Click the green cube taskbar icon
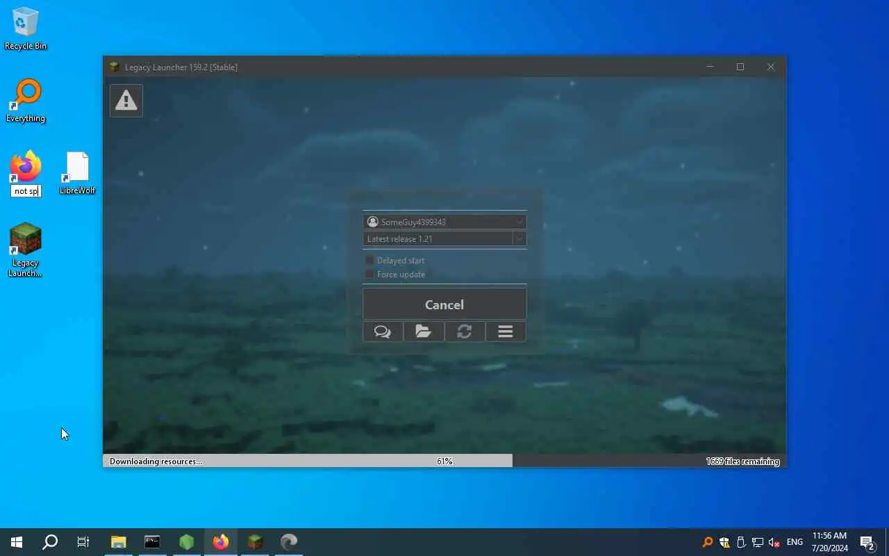889x556 pixels. [186, 542]
